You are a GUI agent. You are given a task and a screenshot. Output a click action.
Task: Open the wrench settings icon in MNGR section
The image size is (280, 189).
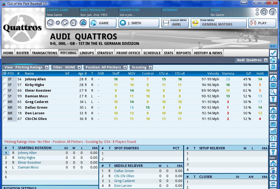[273, 99]
